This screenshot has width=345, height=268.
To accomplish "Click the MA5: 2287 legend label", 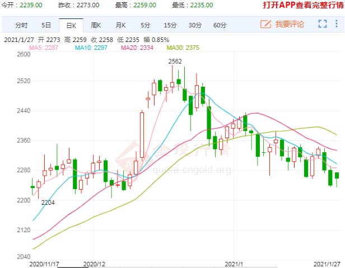I will click(x=44, y=48).
